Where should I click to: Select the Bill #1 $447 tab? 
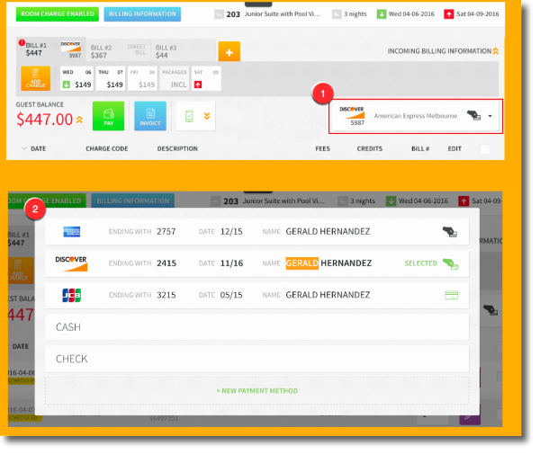pos(51,49)
